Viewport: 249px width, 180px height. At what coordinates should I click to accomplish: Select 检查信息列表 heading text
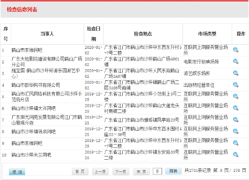tap(22, 9)
